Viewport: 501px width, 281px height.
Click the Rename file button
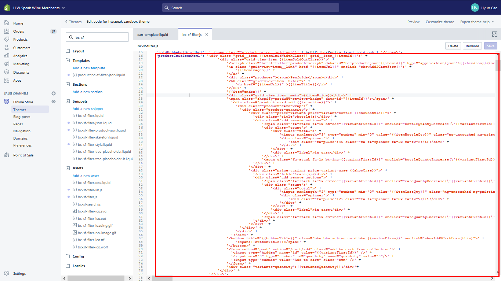pos(472,46)
